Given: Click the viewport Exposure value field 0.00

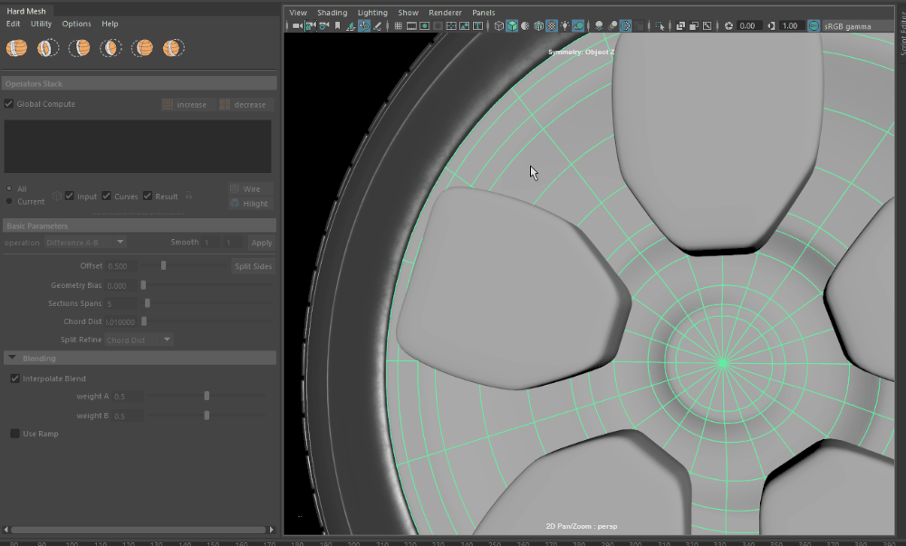Looking at the screenshot, I should [749, 26].
